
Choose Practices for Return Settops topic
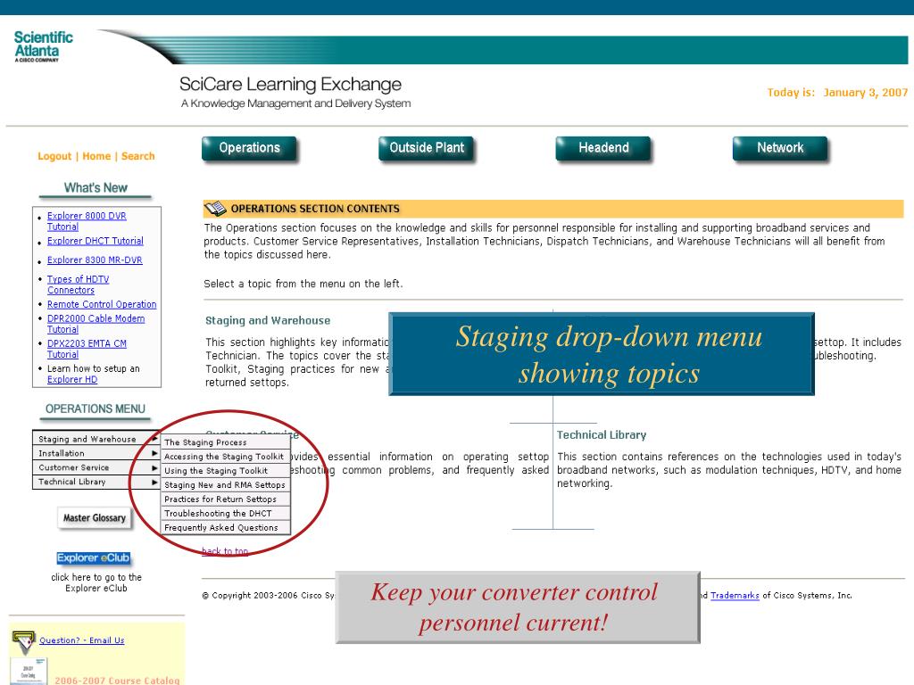[x=226, y=499]
